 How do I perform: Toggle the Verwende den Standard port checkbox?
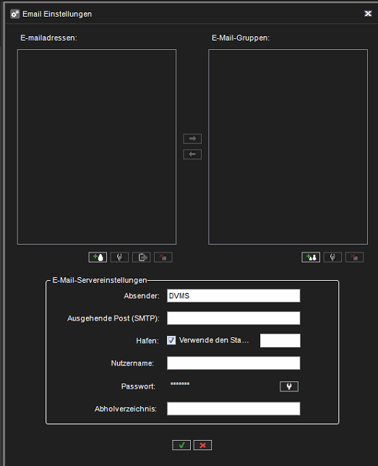(171, 340)
